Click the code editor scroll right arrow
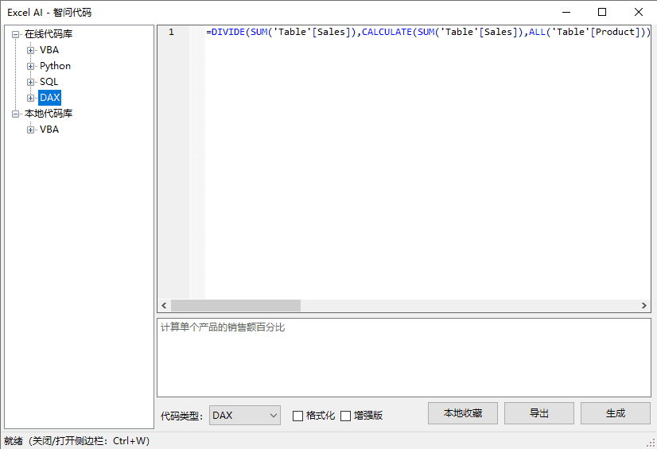The width and height of the screenshot is (657, 449). [x=644, y=305]
